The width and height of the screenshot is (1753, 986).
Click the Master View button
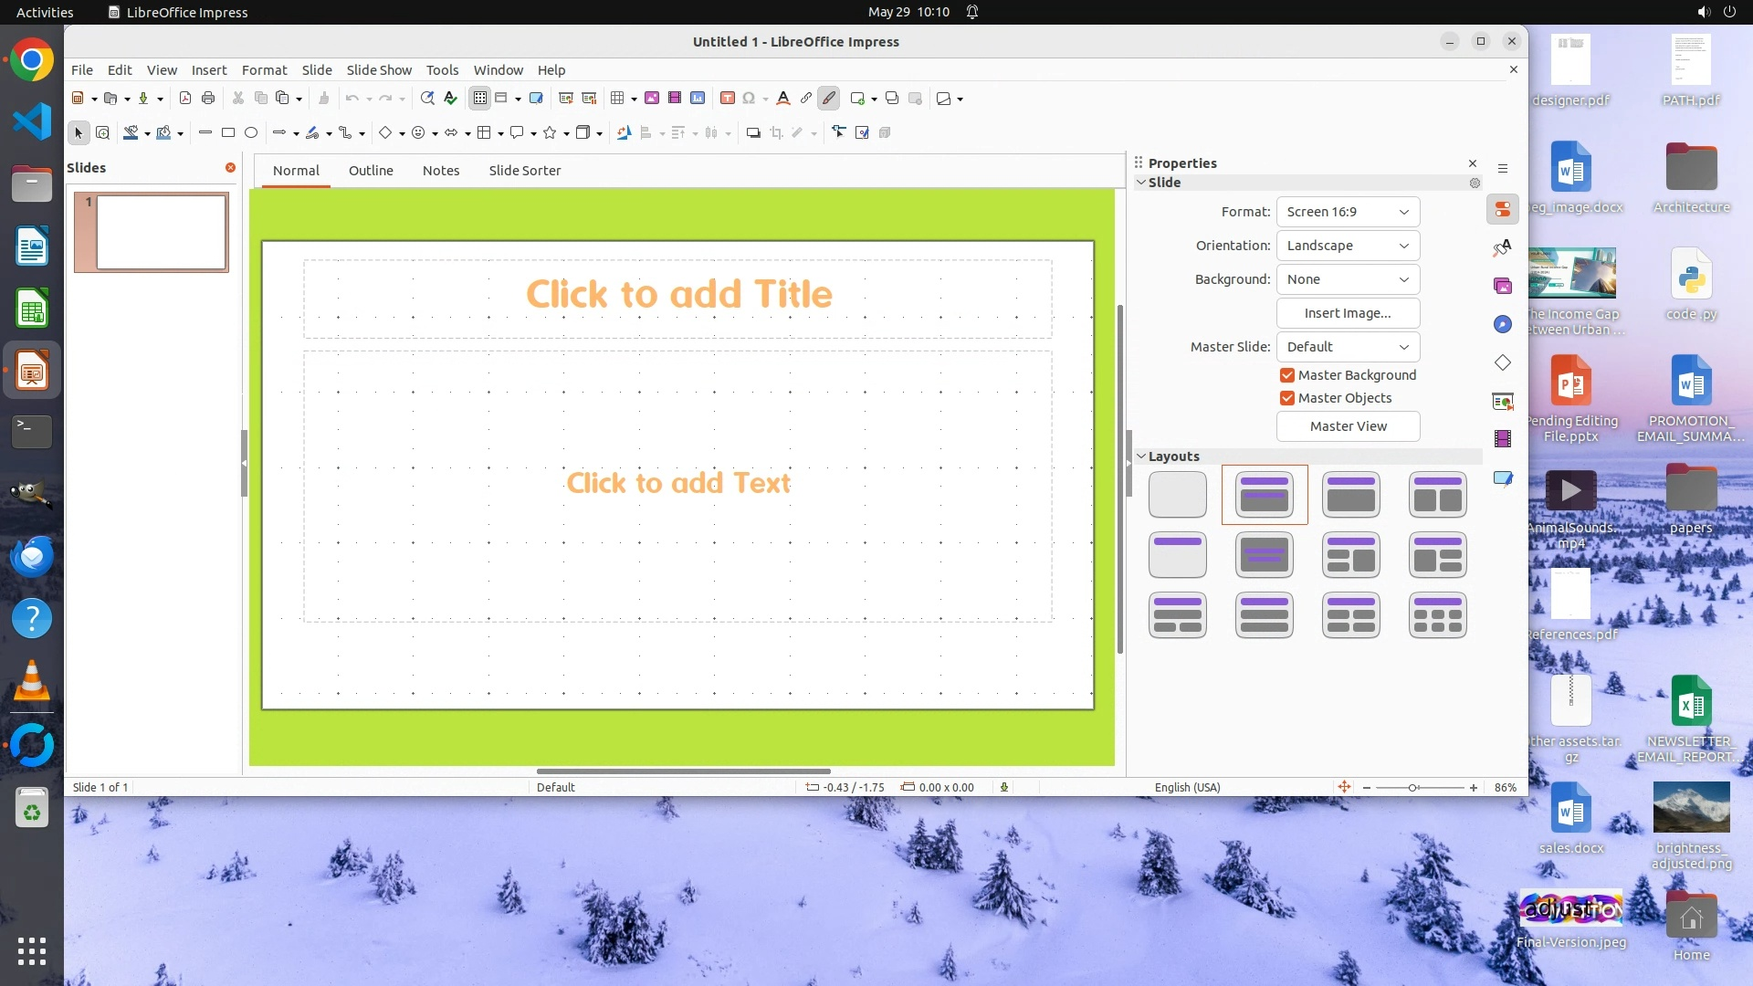[x=1348, y=426]
